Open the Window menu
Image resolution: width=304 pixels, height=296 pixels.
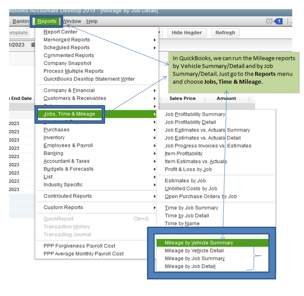point(72,21)
